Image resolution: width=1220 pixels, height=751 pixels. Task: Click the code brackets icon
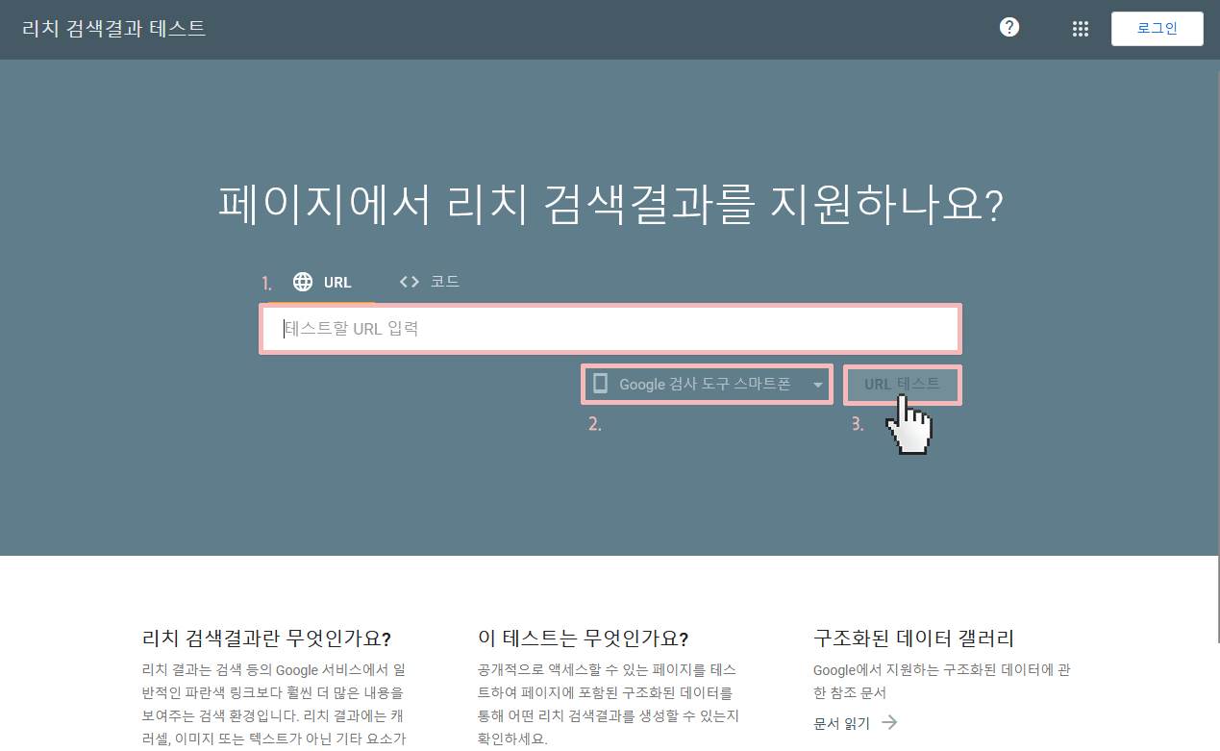(x=410, y=282)
